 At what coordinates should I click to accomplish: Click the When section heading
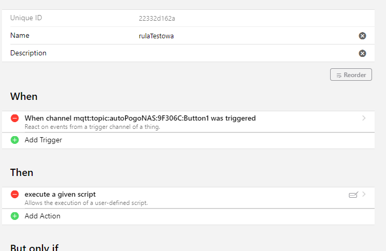(24, 96)
